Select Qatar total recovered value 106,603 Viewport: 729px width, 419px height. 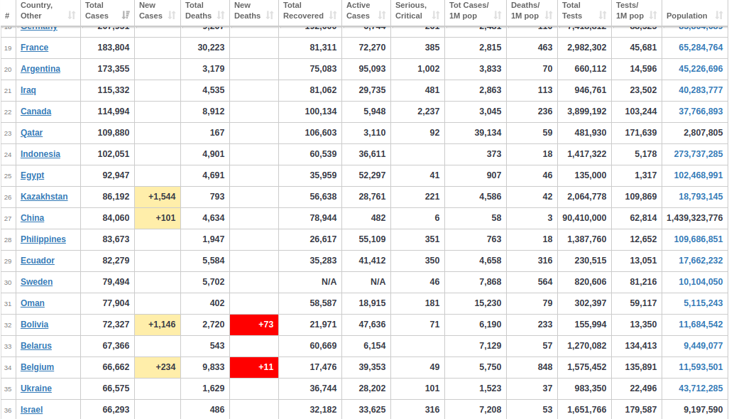(321, 133)
